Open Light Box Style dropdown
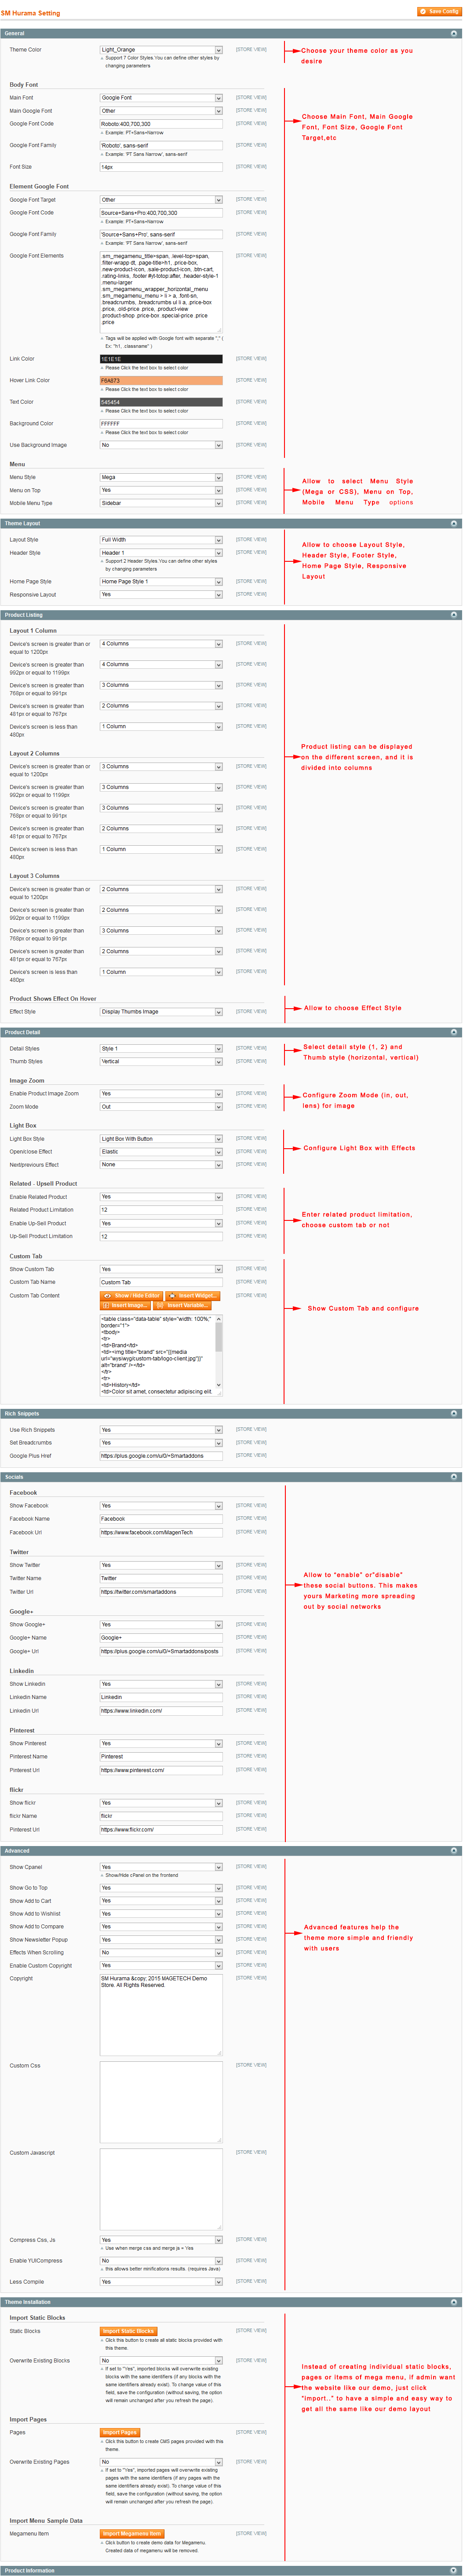Image resolution: width=463 pixels, height=2576 pixels. click(160, 1139)
